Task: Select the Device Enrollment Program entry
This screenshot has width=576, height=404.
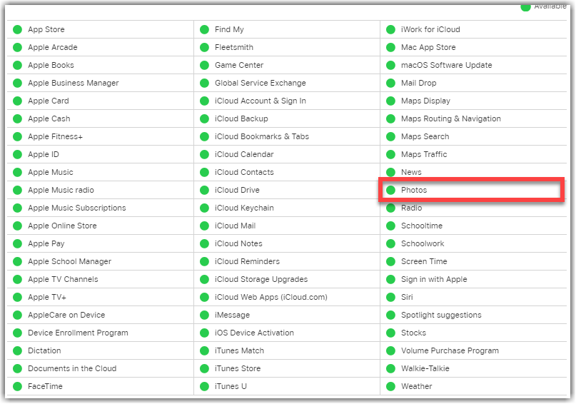Action: pyautogui.click(x=78, y=333)
